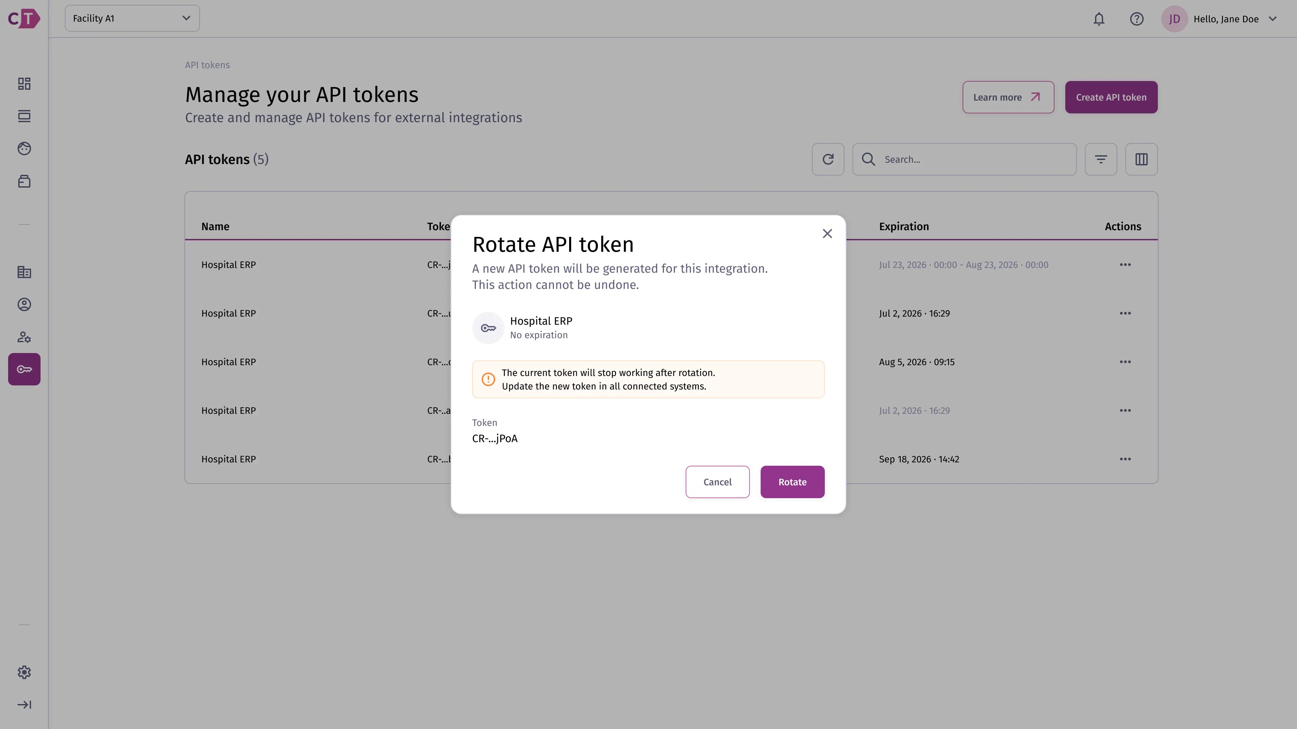Screen dimensions: 1297x729
Task: Click the Sep 18, 2026 · 14:42 cell
Action: [919, 459]
